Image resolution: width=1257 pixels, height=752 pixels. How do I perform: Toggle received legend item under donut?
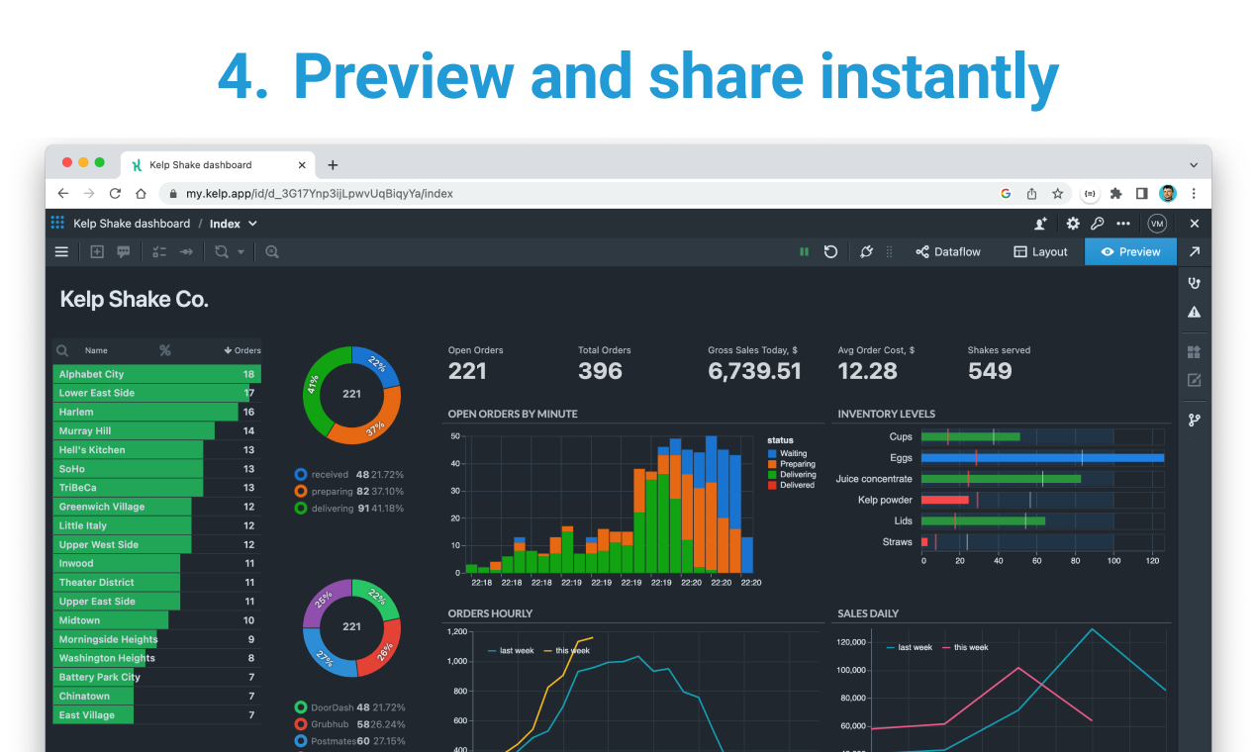(x=348, y=475)
